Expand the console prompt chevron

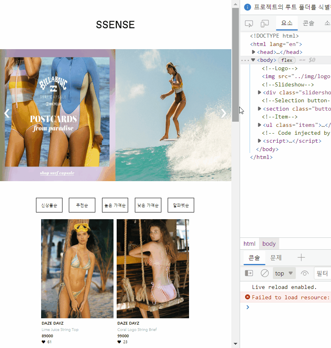[x=248, y=307]
